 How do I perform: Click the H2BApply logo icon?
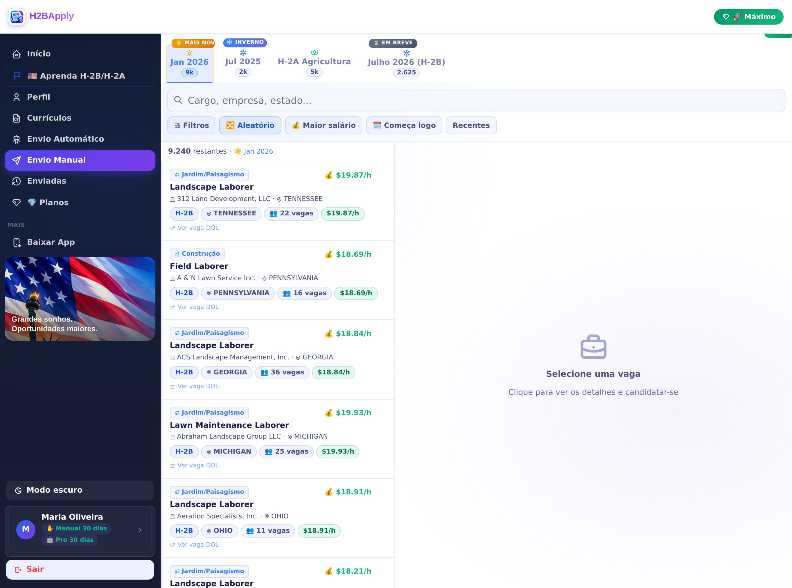point(17,17)
